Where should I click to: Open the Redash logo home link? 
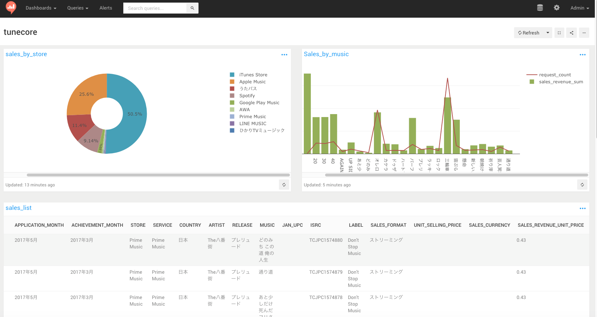coord(11,7)
